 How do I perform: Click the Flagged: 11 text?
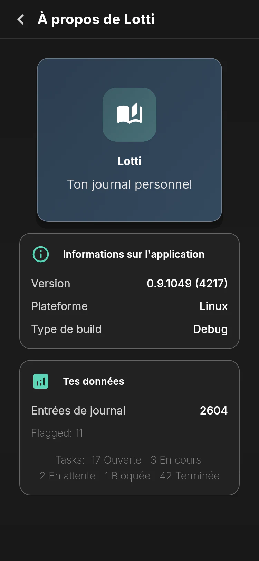click(x=57, y=433)
